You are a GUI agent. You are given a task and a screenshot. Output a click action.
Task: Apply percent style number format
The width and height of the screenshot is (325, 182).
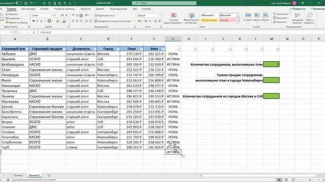146,21
